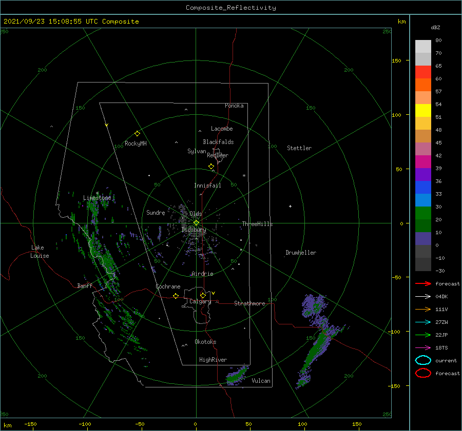The width and height of the screenshot is (462, 431).
Task: Pick the 80 dBZ light gray swatch
Action: point(423,47)
